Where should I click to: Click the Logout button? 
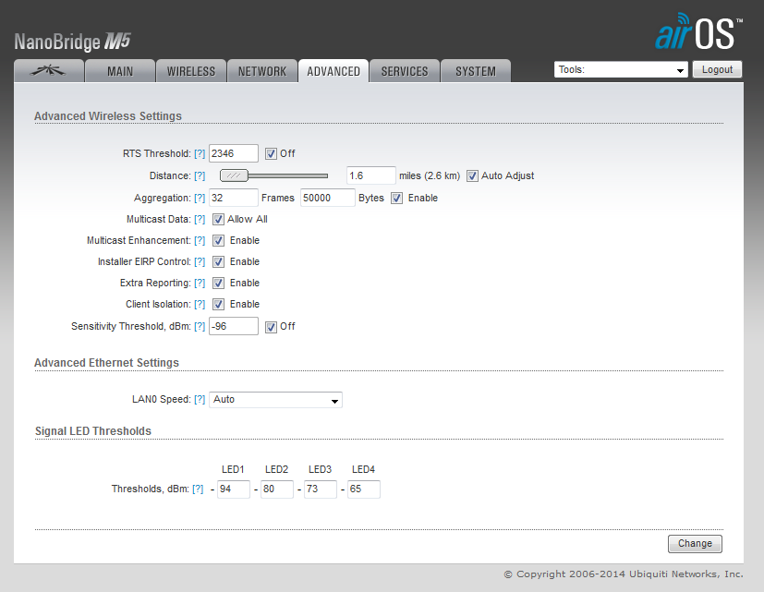[717, 69]
